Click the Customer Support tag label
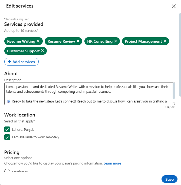Image resolution: width=181 pixels, height=185 pixels. pyautogui.click(x=23, y=51)
